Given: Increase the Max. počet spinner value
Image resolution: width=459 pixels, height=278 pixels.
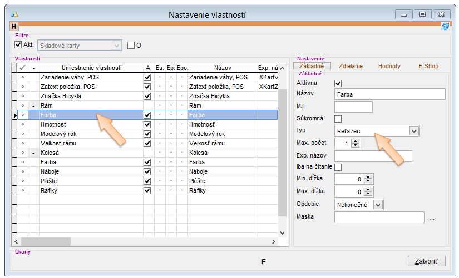Looking at the screenshot, I should click(x=356, y=141).
